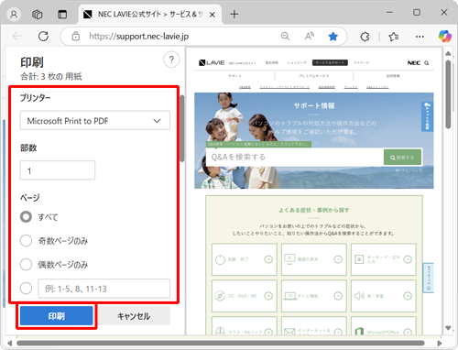Open the プリンター dropdown Microsoft Print to PDF
Viewport: 458px width, 350px height.
95,120
